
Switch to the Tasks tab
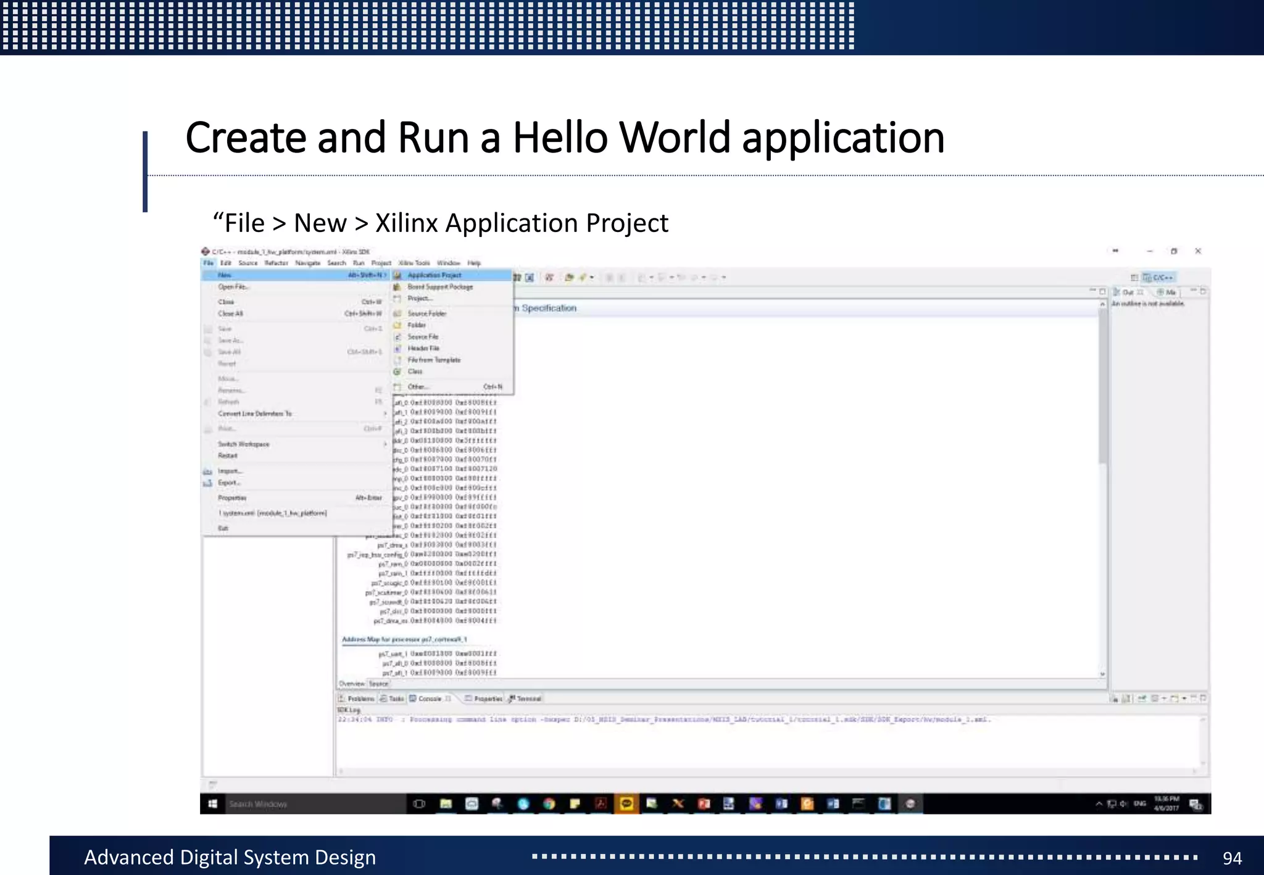[392, 699]
